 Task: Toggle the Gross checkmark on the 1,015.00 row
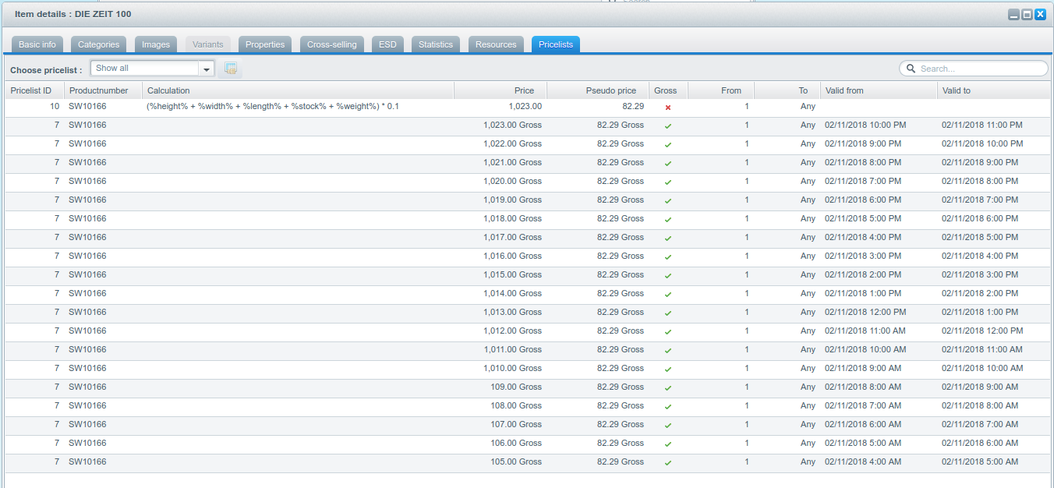(x=668, y=275)
